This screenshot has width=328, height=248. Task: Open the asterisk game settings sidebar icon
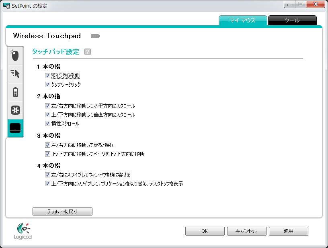click(x=15, y=110)
